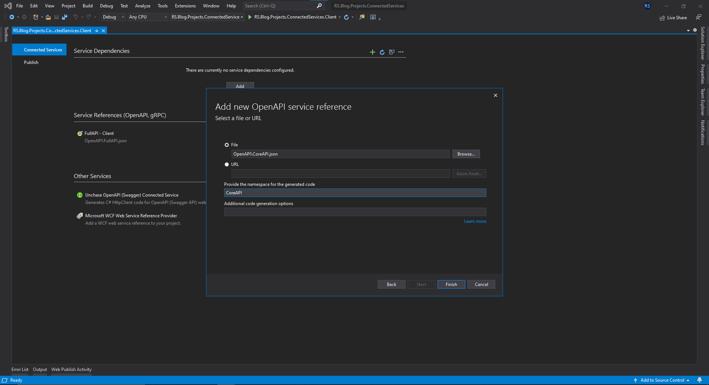The height and width of the screenshot is (385, 709).
Task: Open the startup project dropdown
Action: (207, 17)
